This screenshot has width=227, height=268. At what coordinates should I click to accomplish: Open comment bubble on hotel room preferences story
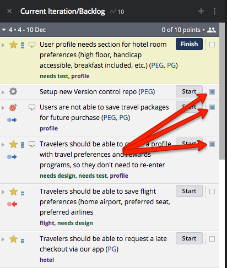[32, 45]
